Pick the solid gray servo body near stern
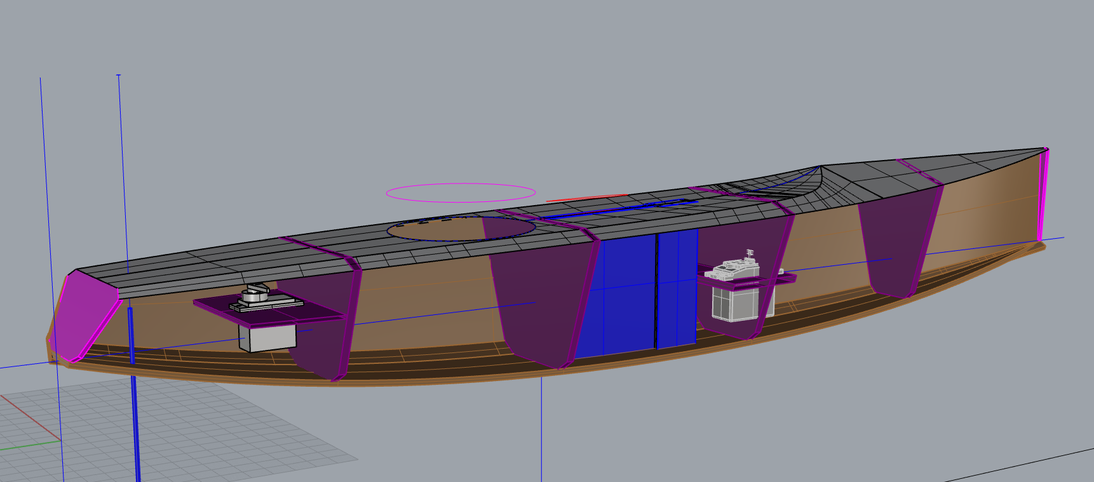 (x=267, y=337)
